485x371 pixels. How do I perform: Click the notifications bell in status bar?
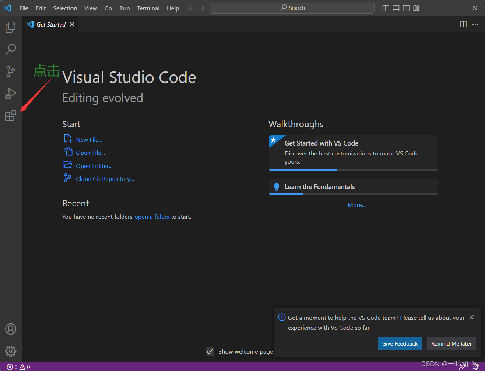tap(476, 366)
